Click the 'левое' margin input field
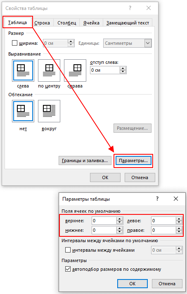 point(163,221)
